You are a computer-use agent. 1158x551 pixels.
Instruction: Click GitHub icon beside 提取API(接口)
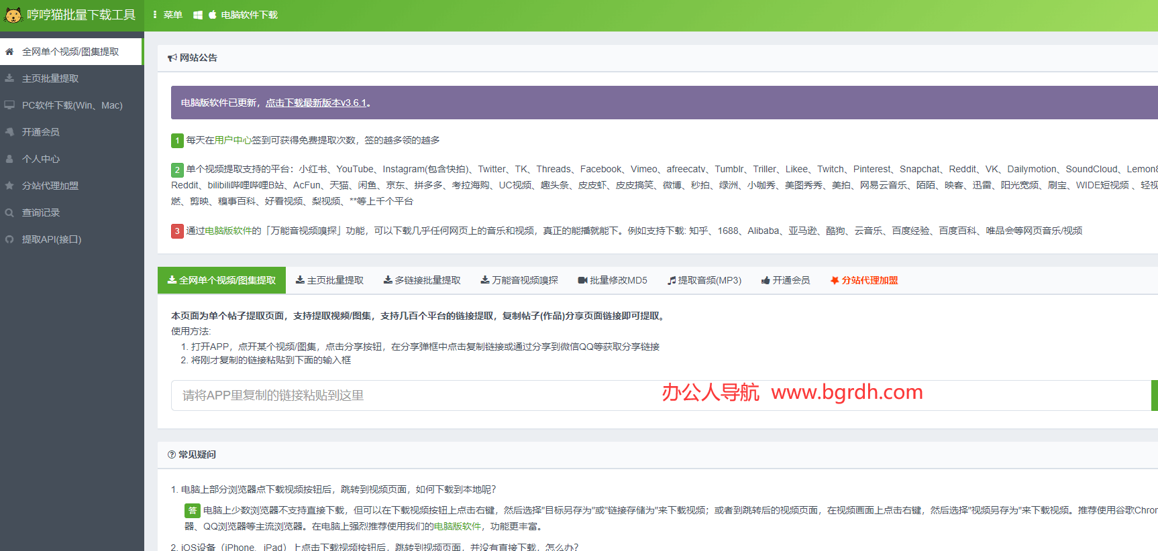(9, 239)
